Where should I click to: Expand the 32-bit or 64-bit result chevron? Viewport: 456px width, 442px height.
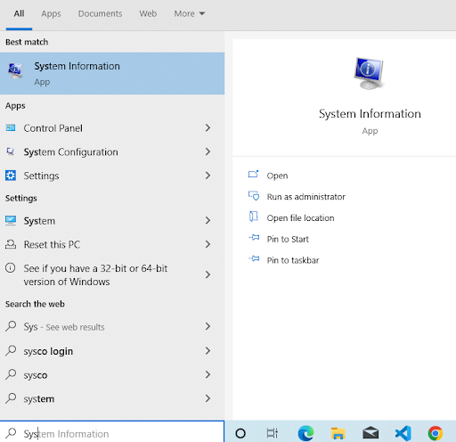[208, 274]
